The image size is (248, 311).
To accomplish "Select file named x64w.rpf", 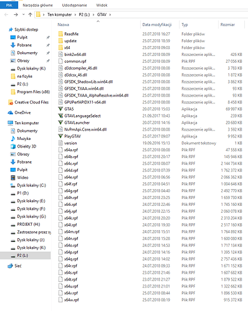I will tap(72, 300).
